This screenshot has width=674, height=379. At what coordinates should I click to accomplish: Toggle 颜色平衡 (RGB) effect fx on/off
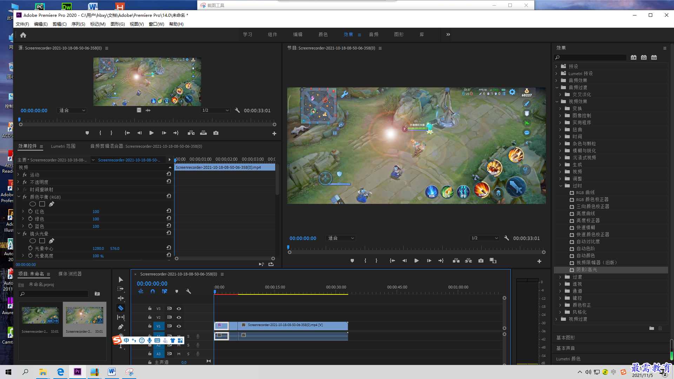25,197
